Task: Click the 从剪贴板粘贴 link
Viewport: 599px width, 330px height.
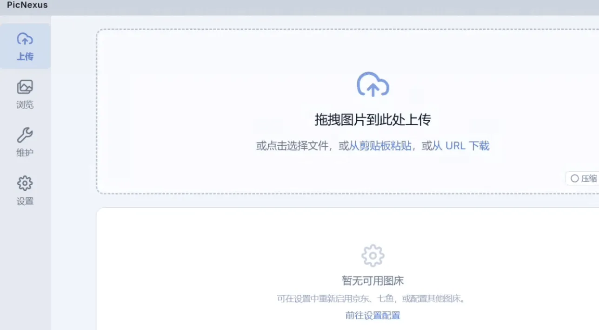Action: [x=380, y=146]
